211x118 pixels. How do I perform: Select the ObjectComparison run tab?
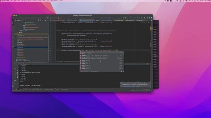pos(24,64)
